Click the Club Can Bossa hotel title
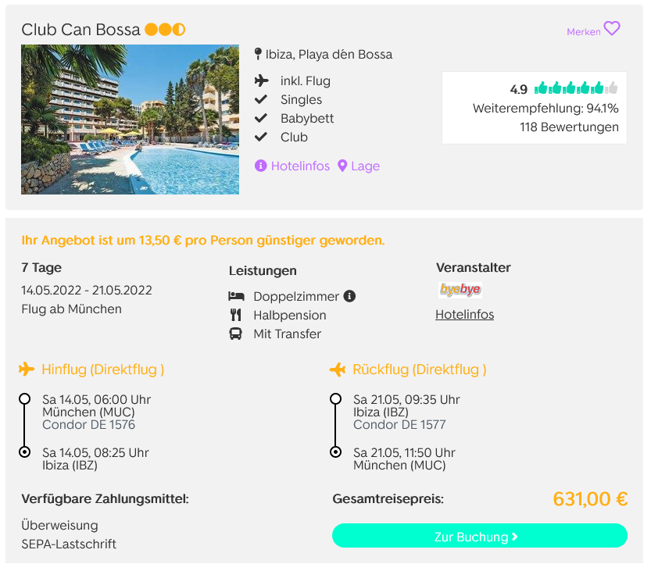The image size is (651, 571). [x=81, y=30]
